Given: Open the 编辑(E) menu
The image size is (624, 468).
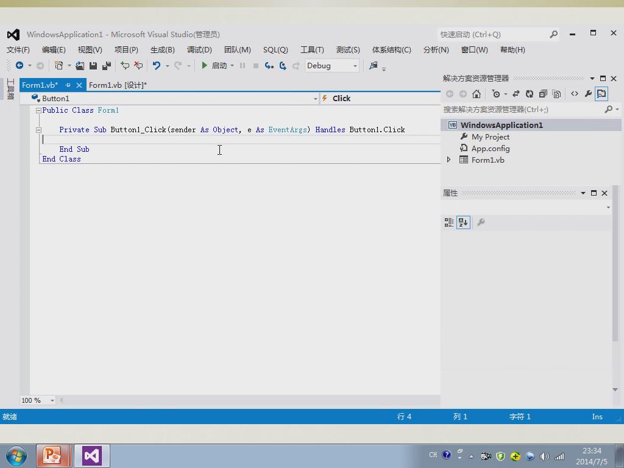Looking at the screenshot, I should (54, 50).
